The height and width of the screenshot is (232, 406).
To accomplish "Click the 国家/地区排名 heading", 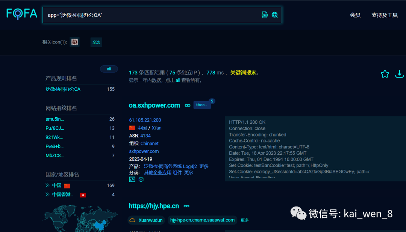I will pos(62,174).
